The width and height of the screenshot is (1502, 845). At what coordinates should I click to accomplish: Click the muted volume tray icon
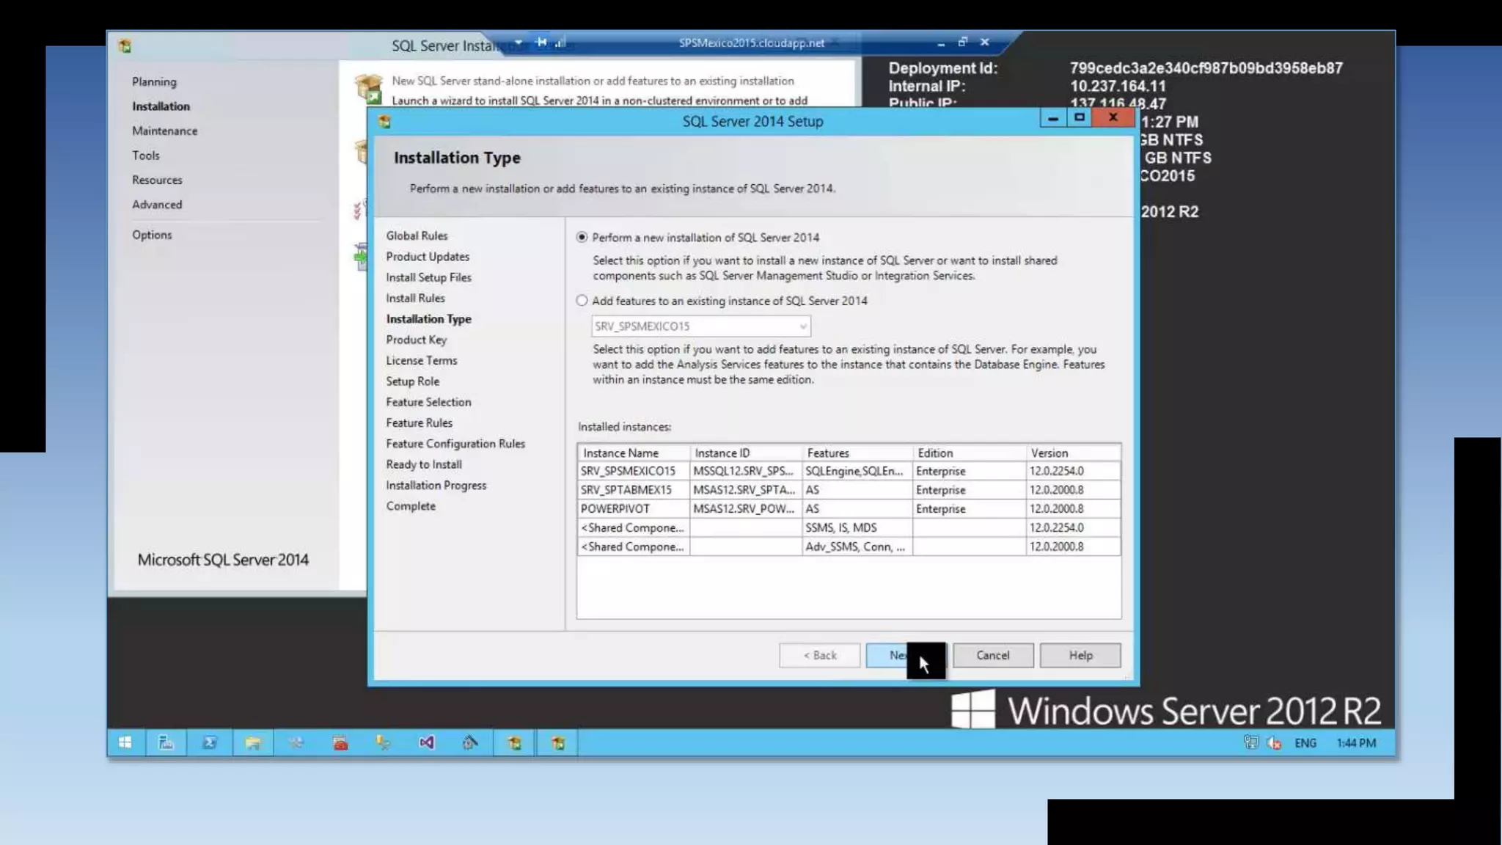pos(1275,742)
